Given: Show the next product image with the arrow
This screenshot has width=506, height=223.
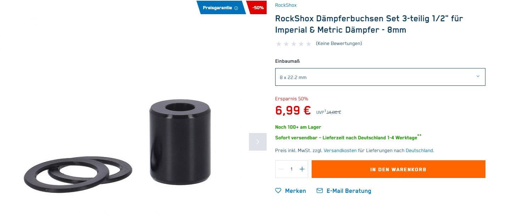Looking at the screenshot, I should click(x=257, y=142).
